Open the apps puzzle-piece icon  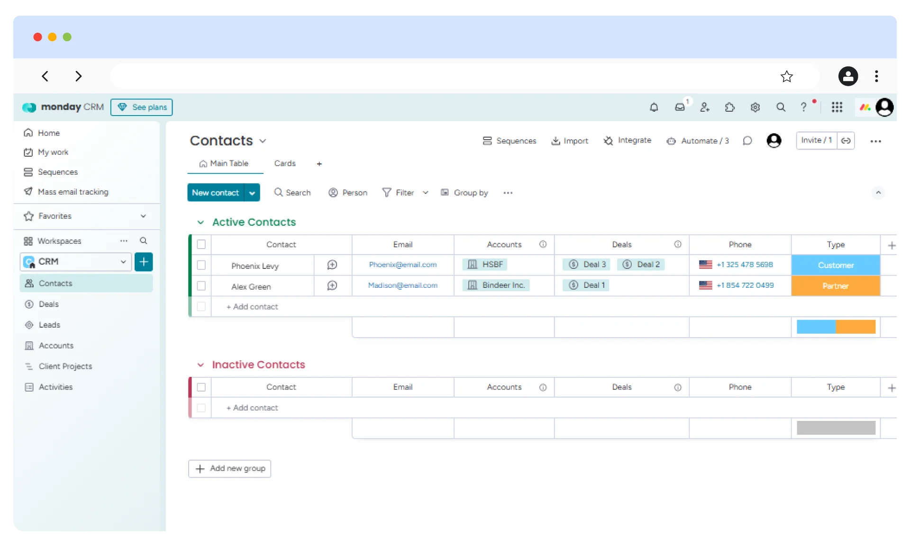(730, 107)
